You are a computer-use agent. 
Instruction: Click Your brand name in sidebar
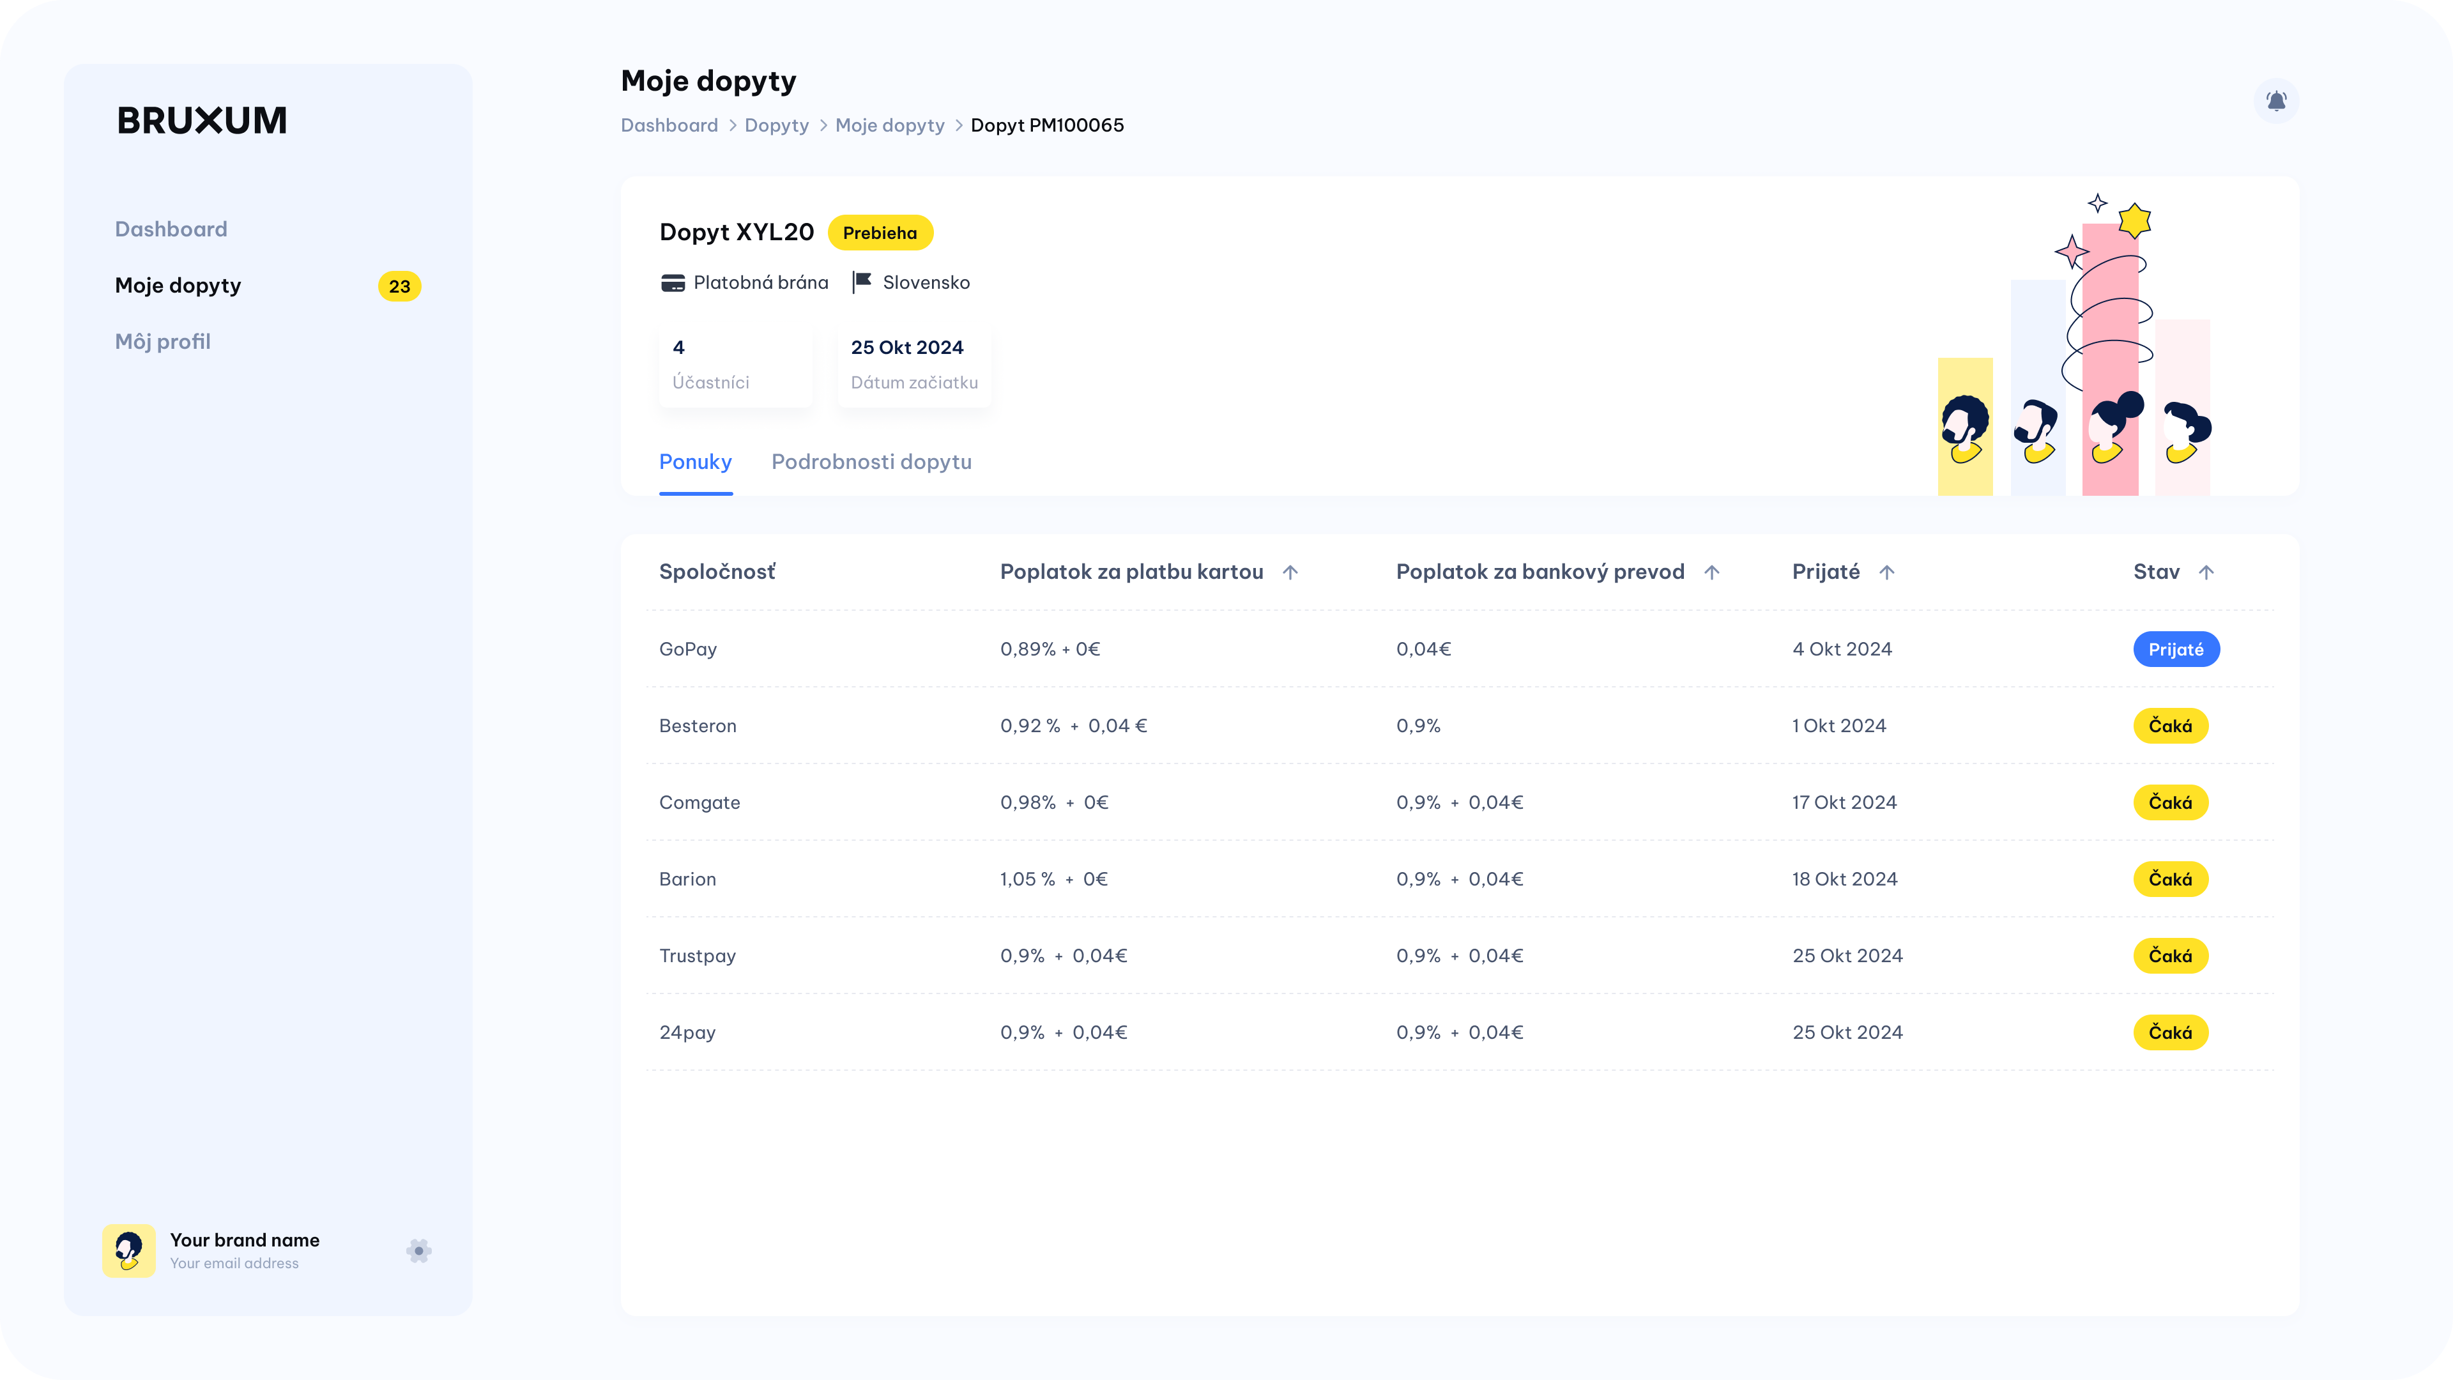coord(245,1240)
